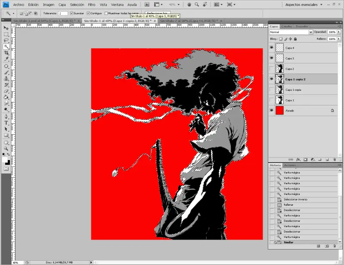Open the Relleno slider arrow
The width and height of the screenshot is (344, 265).
pyautogui.click(x=339, y=39)
